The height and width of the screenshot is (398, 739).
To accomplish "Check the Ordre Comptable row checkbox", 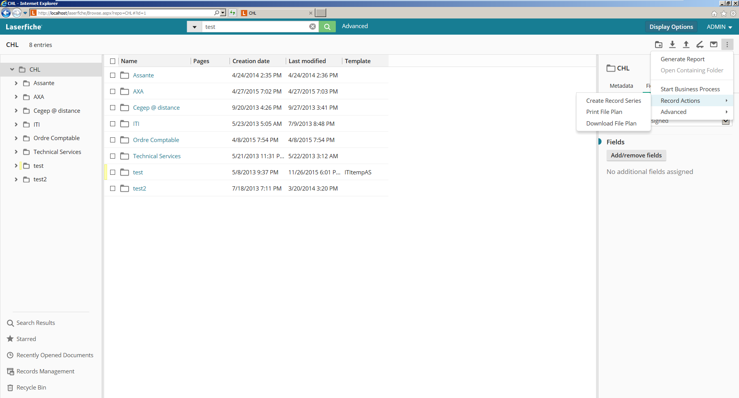I will click(113, 140).
